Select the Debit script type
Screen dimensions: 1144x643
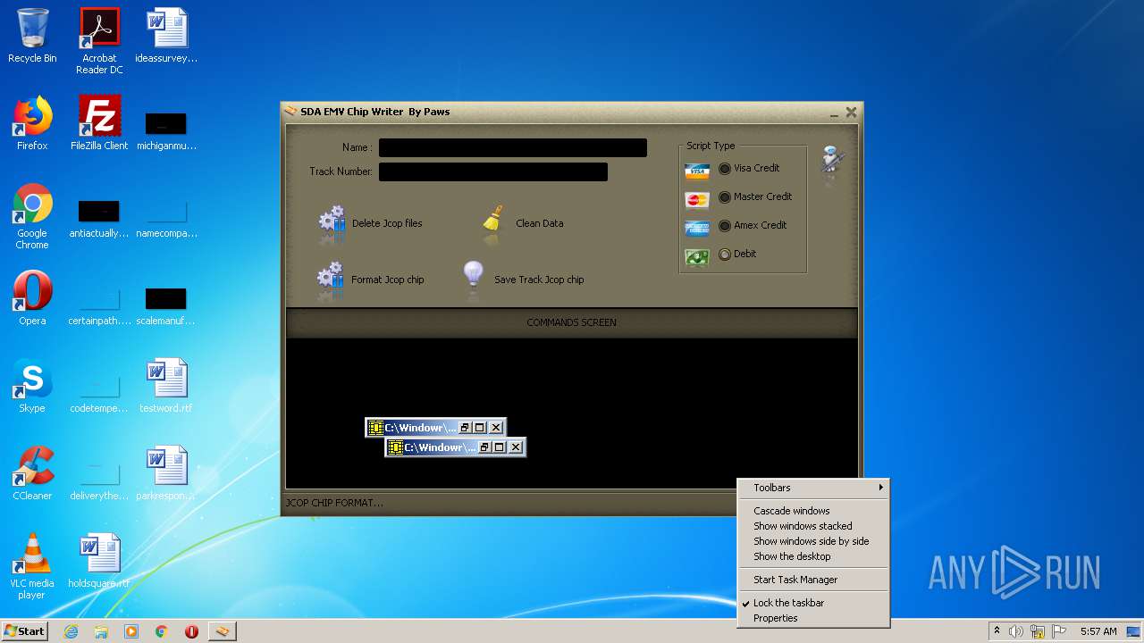(x=725, y=255)
